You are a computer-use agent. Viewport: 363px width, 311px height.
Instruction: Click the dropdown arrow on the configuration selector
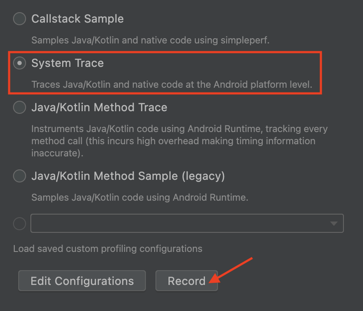click(333, 223)
